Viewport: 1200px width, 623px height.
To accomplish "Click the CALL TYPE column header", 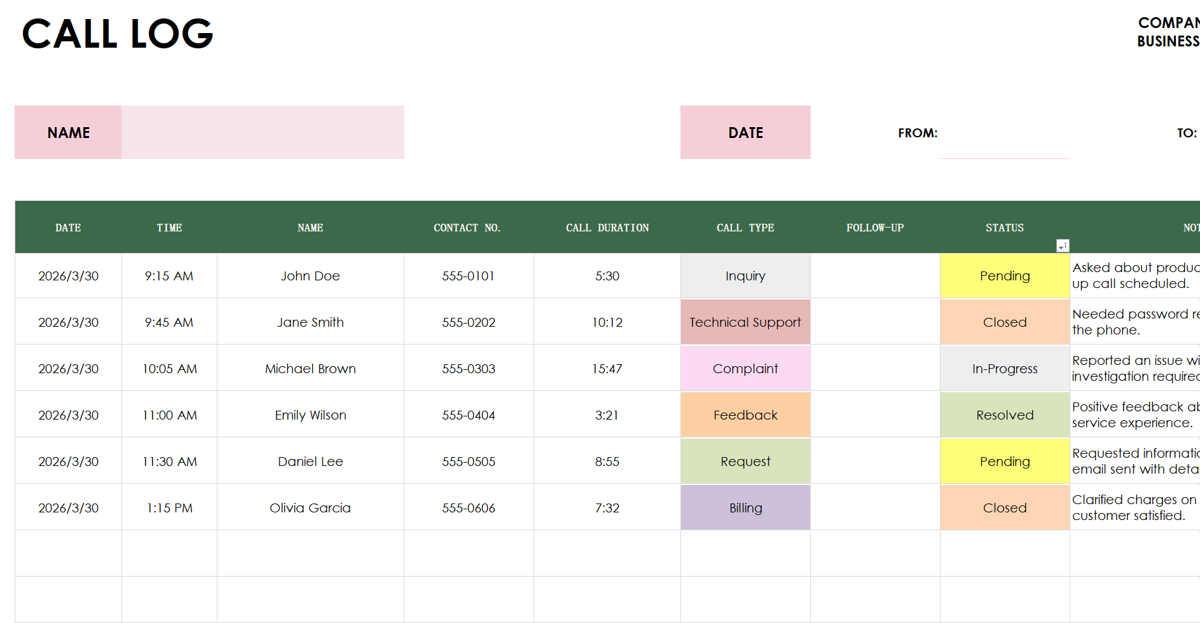I will [x=745, y=228].
